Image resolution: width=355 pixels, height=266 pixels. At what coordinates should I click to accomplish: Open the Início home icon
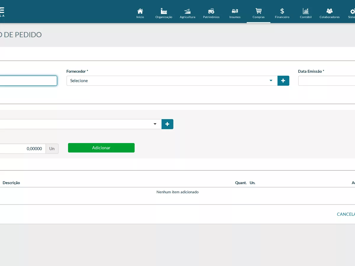coord(140,11)
